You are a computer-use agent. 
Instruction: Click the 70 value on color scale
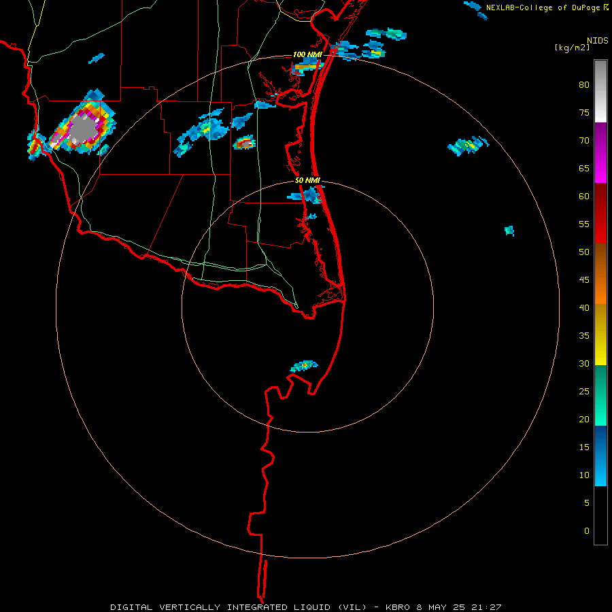pyautogui.click(x=584, y=141)
